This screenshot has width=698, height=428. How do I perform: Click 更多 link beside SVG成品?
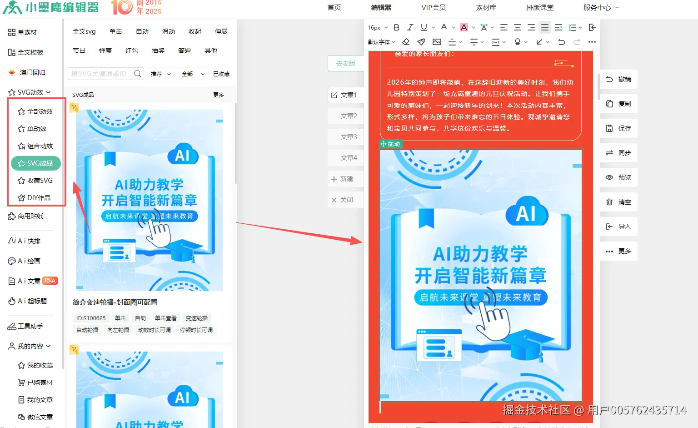pyautogui.click(x=219, y=95)
